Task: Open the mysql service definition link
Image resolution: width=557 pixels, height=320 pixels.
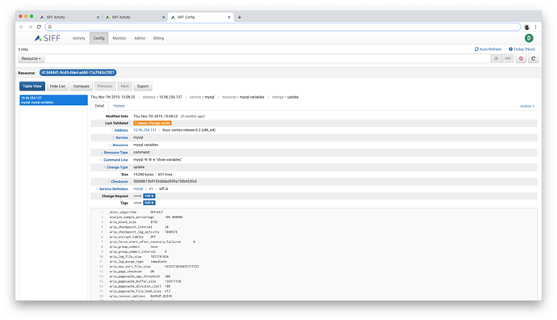Action: tap(138, 189)
